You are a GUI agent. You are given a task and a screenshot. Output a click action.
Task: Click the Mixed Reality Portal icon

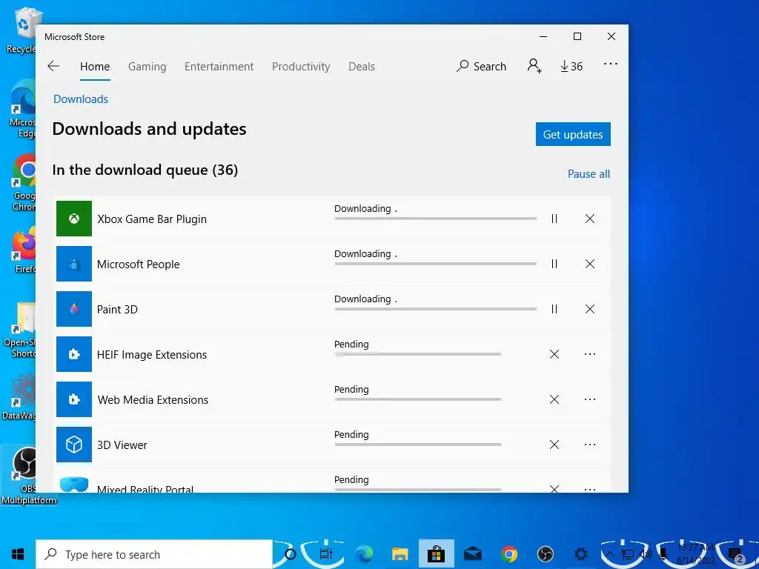point(74,483)
